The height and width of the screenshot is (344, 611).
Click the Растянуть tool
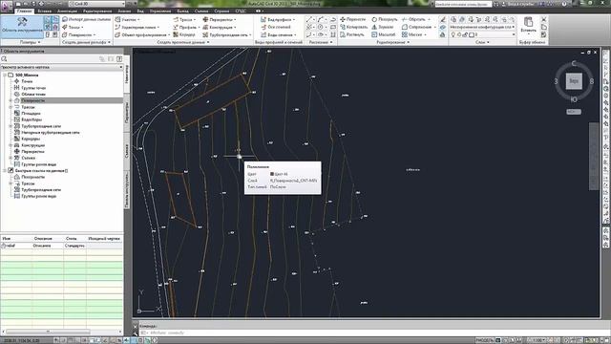tap(352, 34)
